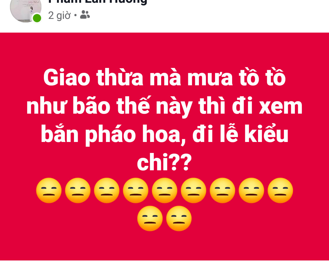
Task: Click the sixth emoji in the top row
Action: coord(193,190)
